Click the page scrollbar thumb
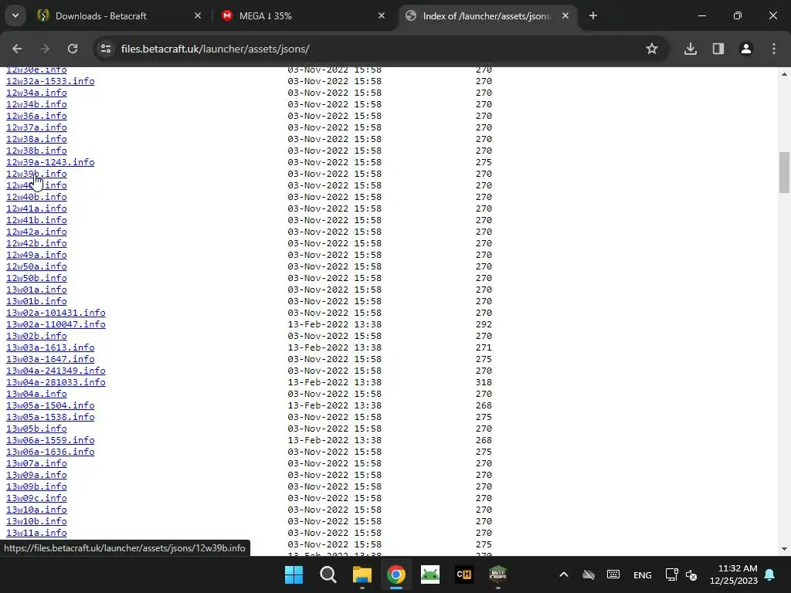This screenshot has width=791, height=593. [x=784, y=172]
